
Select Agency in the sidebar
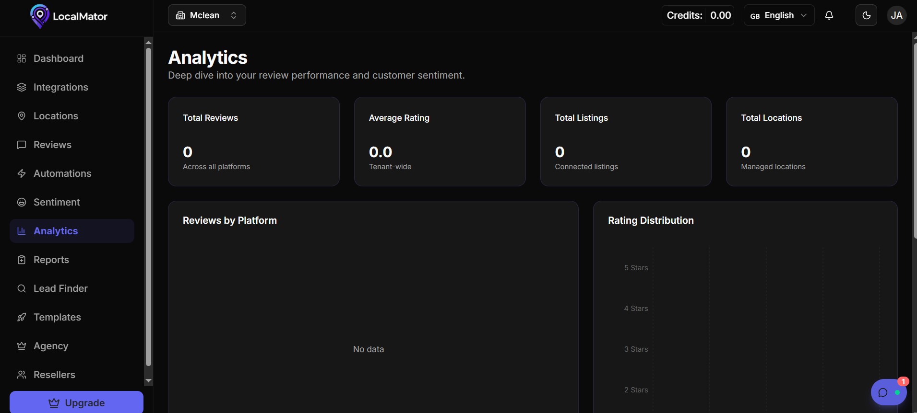pyautogui.click(x=72, y=346)
